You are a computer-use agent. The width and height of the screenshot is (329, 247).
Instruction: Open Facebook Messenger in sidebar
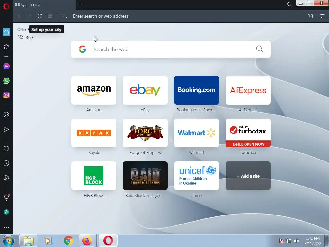click(6, 66)
